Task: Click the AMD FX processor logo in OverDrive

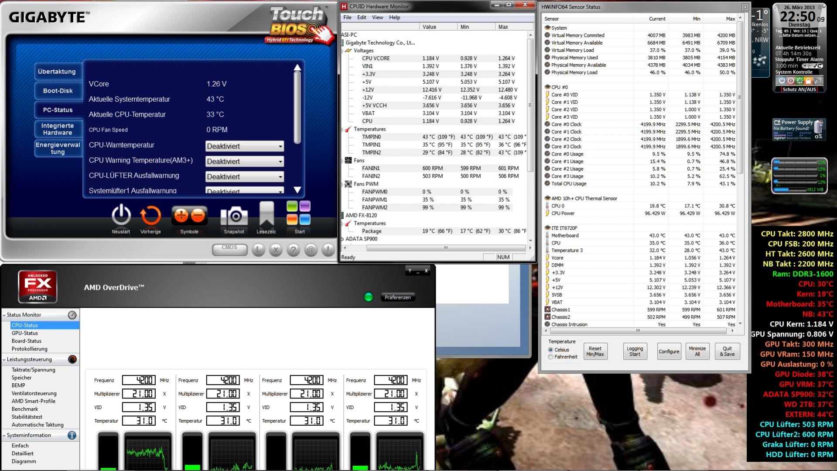Action: (38, 287)
